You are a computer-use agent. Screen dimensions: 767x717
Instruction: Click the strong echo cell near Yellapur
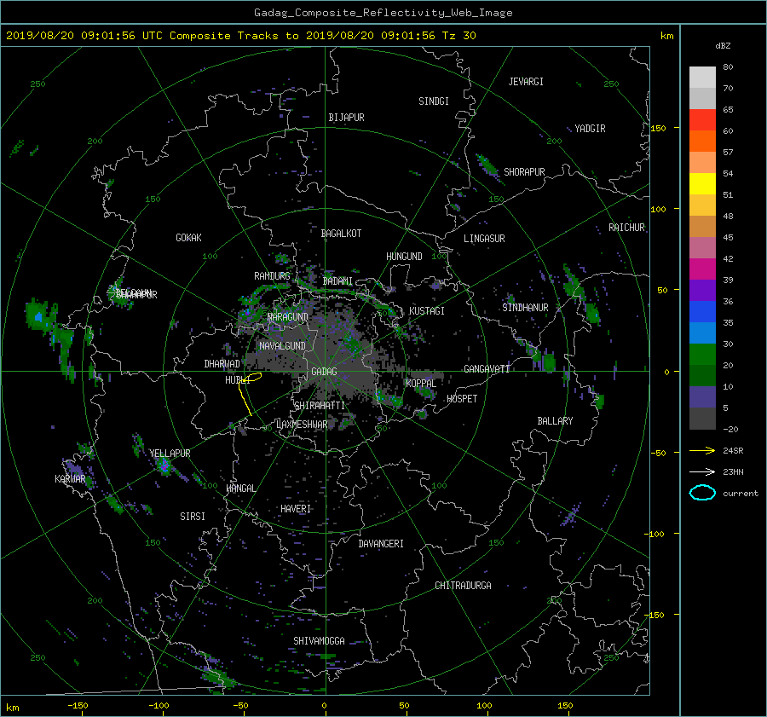pyautogui.click(x=164, y=466)
